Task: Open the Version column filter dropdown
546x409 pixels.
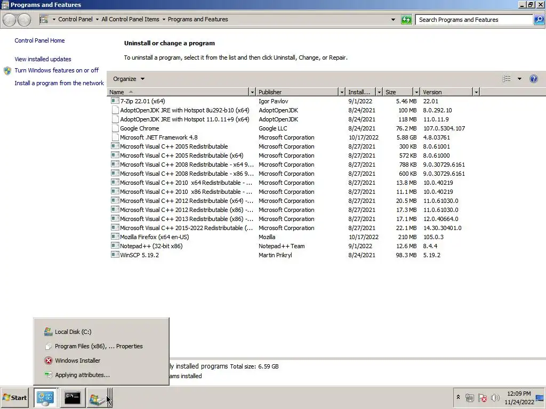Action: point(476,92)
